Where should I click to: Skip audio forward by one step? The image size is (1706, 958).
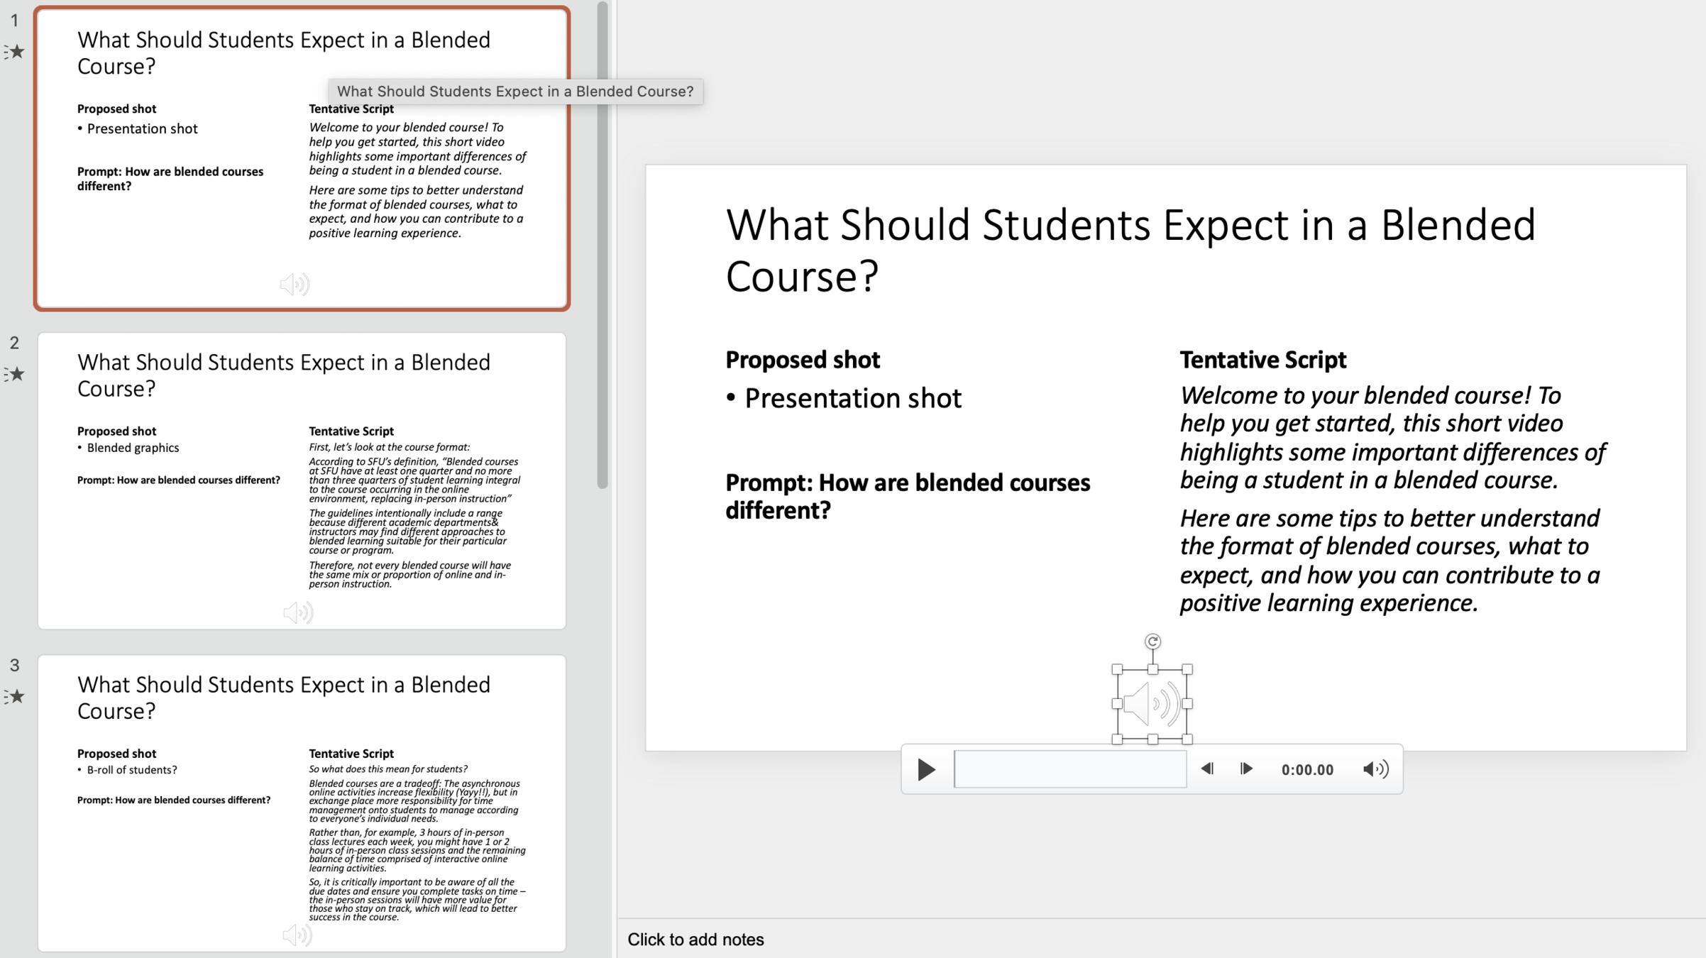point(1246,769)
